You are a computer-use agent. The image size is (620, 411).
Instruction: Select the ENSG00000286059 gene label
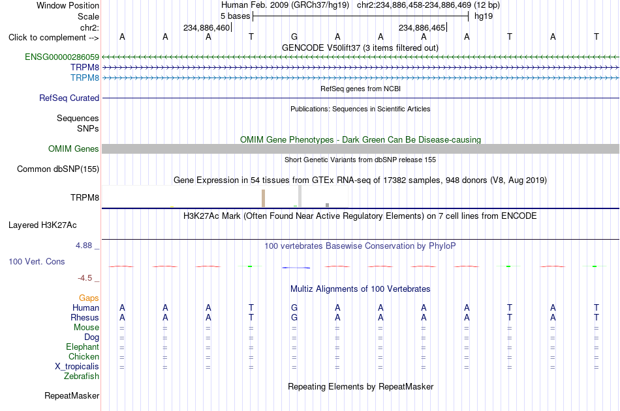tap(62, 57)
